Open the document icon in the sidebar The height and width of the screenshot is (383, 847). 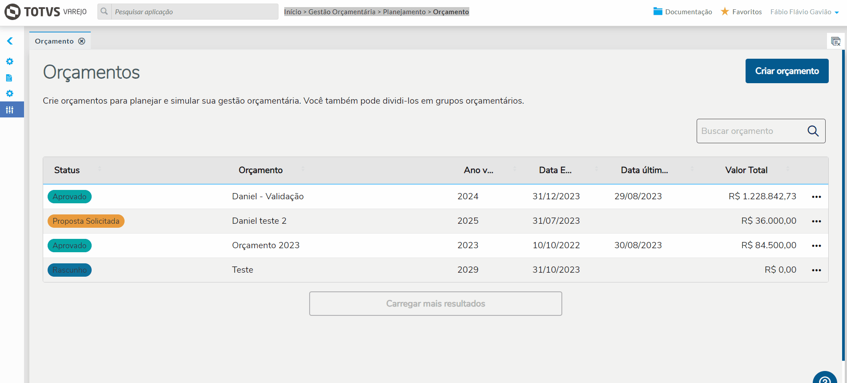(x=9, y=78)
